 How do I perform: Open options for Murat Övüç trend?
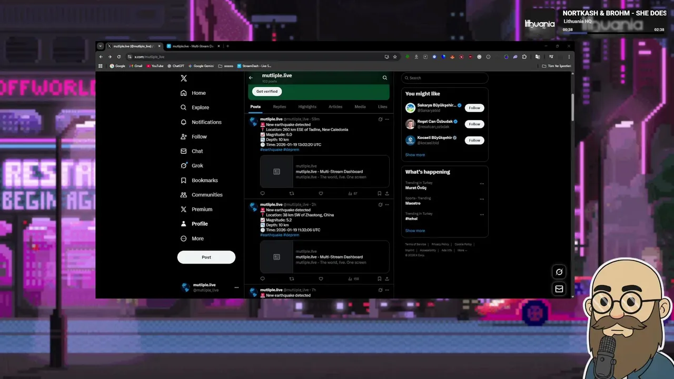click(482, 184)
